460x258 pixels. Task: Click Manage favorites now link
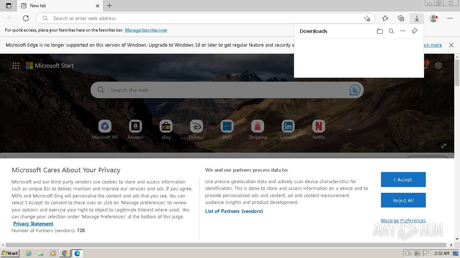click(x=146, y=30)
